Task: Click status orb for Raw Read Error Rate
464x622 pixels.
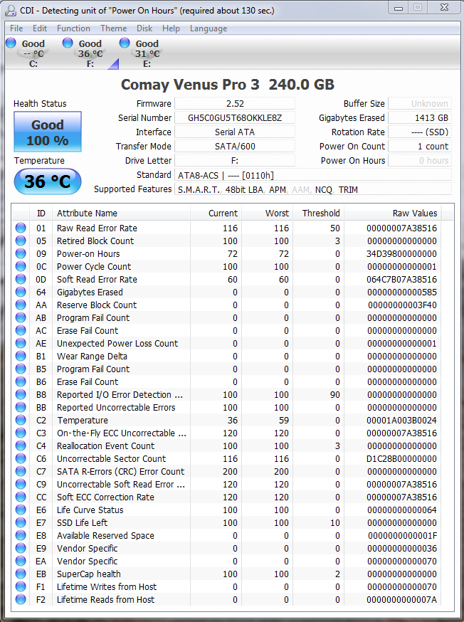Action: [x=21, y=228]
